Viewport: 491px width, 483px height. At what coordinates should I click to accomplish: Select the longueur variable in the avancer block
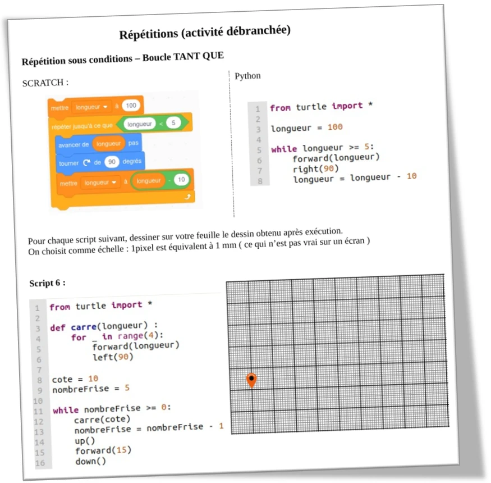point(108,144)
